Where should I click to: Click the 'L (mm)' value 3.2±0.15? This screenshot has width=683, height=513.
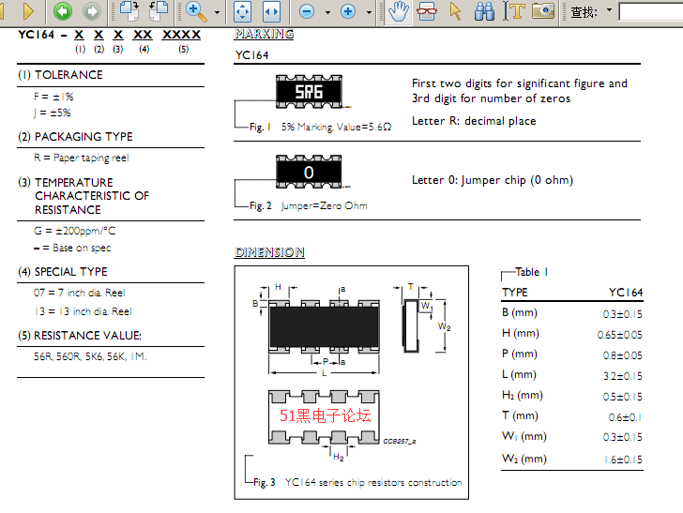pyautogui.click(x=622, y=376)
